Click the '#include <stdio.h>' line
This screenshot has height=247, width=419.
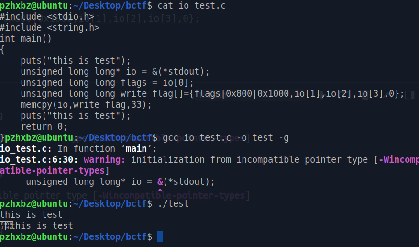coord(47,17)
